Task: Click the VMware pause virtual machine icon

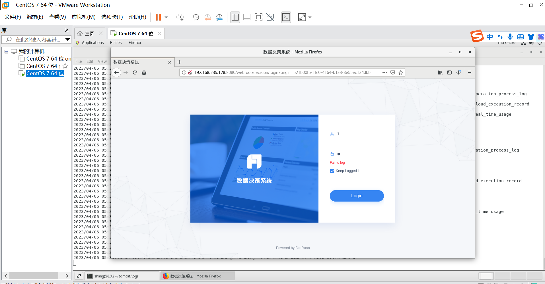Action: (158, 17)
